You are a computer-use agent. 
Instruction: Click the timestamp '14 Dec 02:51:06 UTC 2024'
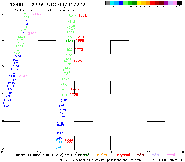tap(163, 160)
